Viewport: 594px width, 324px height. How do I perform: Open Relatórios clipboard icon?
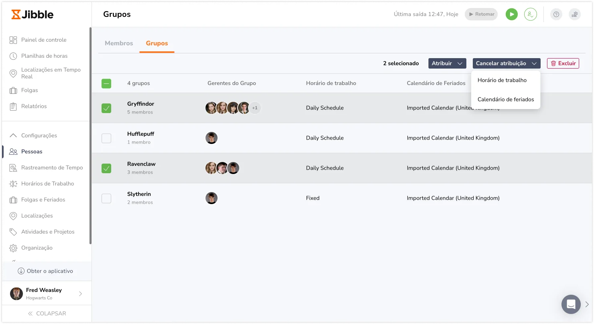pyautogui.click(x=13, y=106)
